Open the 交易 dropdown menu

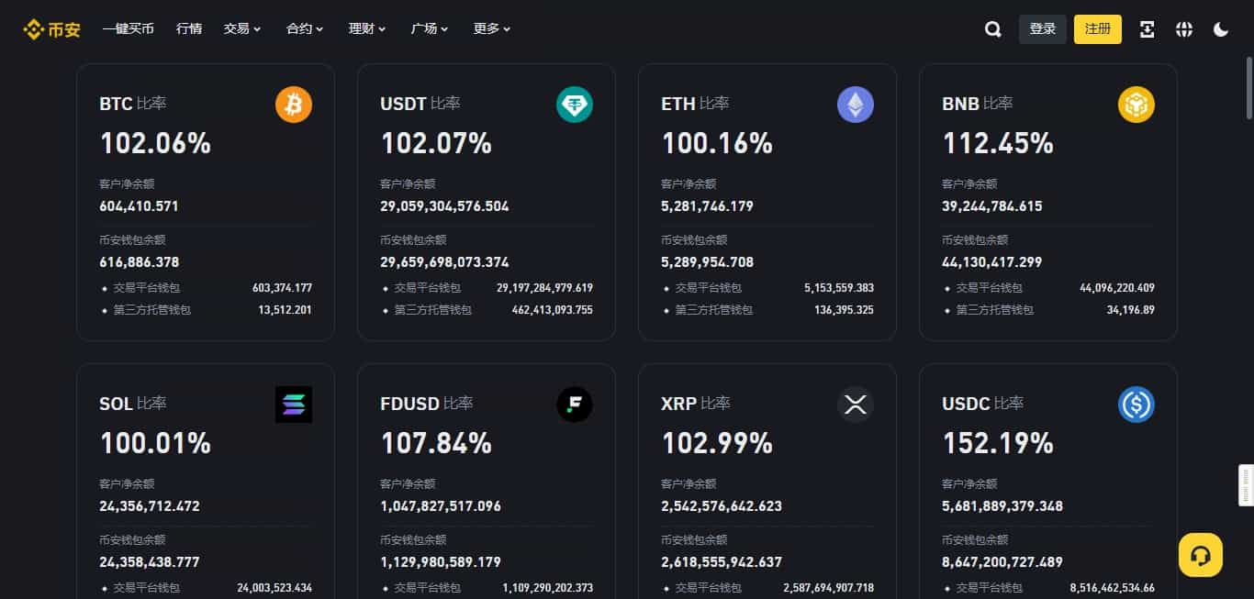(241, 28)
